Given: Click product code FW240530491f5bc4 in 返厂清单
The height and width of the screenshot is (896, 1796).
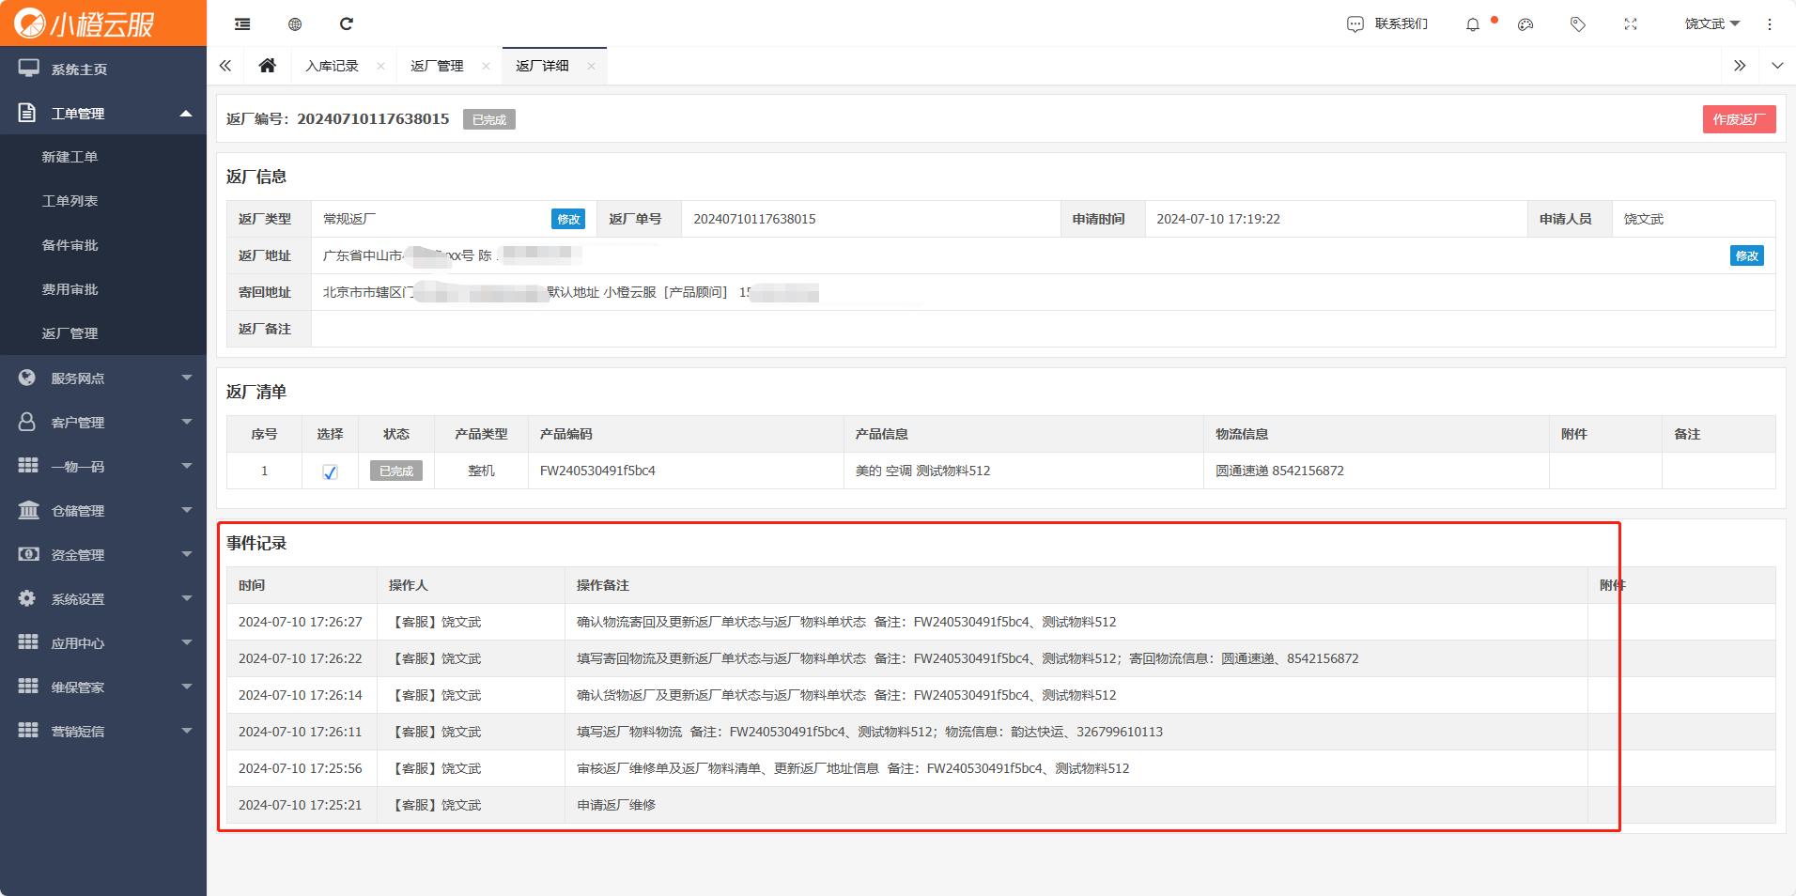Looking at the screenshot, I should 597,471.
